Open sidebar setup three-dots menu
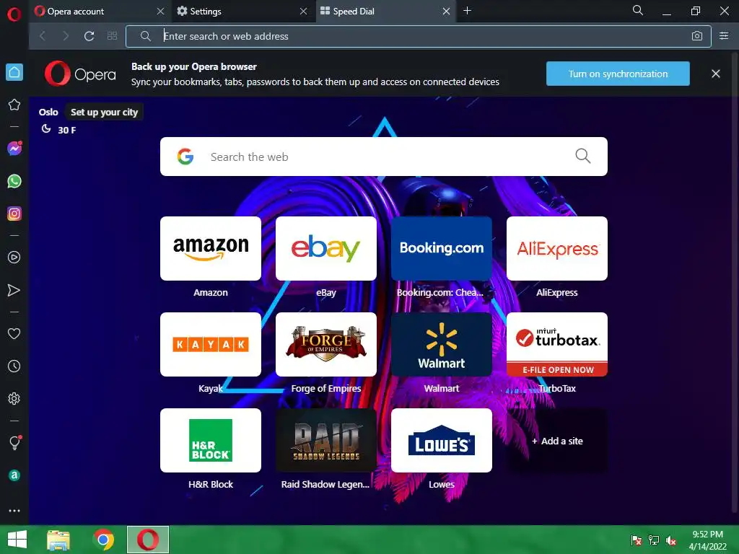Image resolution: width=739 pixels, height=554 pixels. [x=14, y=511]
